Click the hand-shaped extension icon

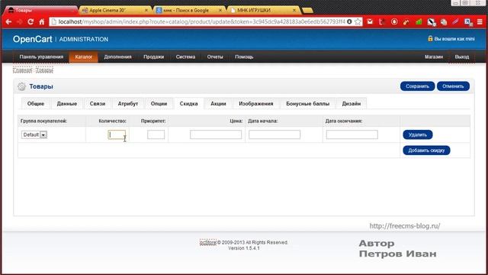(444, 22)
